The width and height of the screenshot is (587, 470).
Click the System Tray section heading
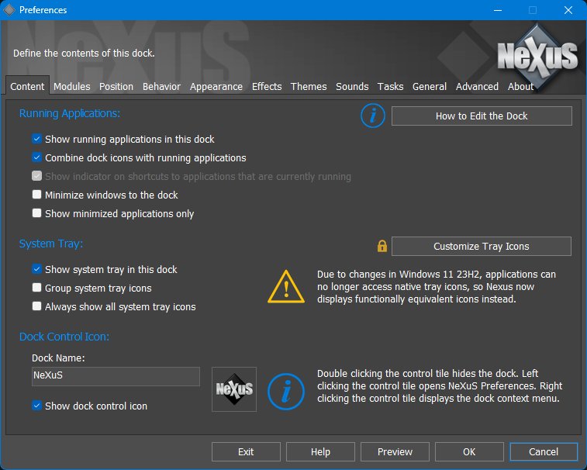point(51,244)
